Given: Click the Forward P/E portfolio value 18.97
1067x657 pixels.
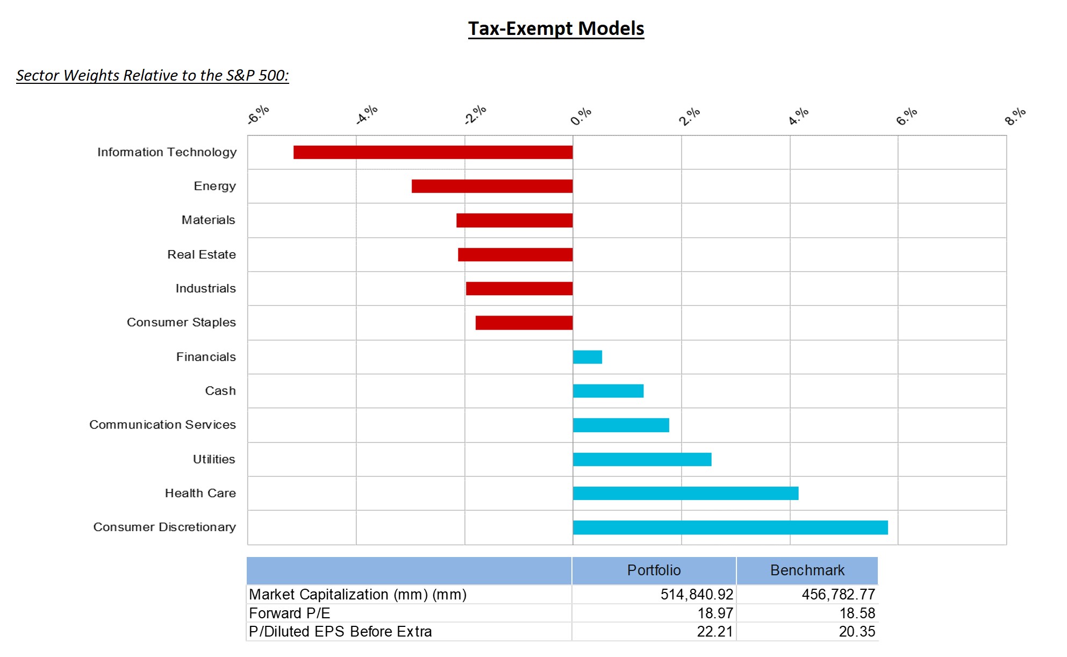Looking at the screenshot, I should (715, 613).
